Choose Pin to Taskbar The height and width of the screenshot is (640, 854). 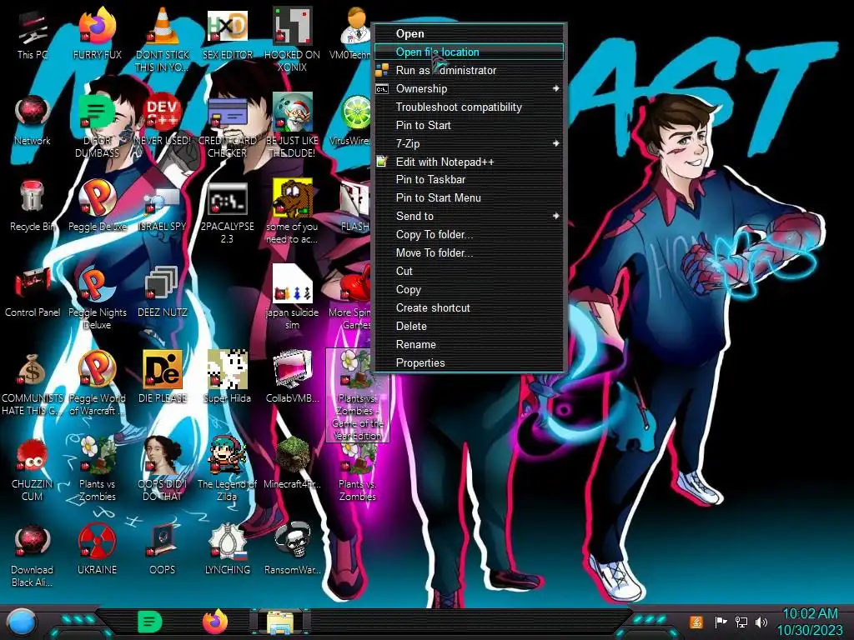coord(469,180)
